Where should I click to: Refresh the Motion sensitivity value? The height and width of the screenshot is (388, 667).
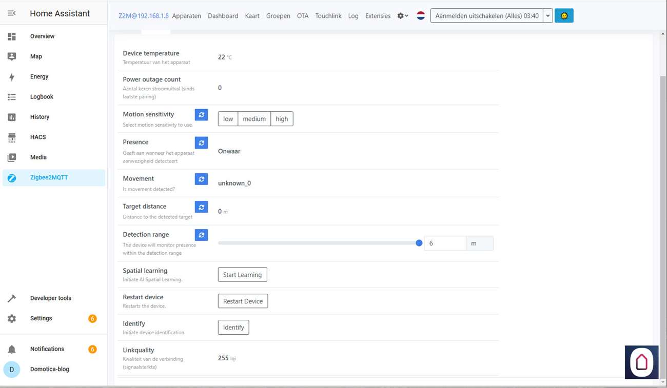(x=201, y=115)
